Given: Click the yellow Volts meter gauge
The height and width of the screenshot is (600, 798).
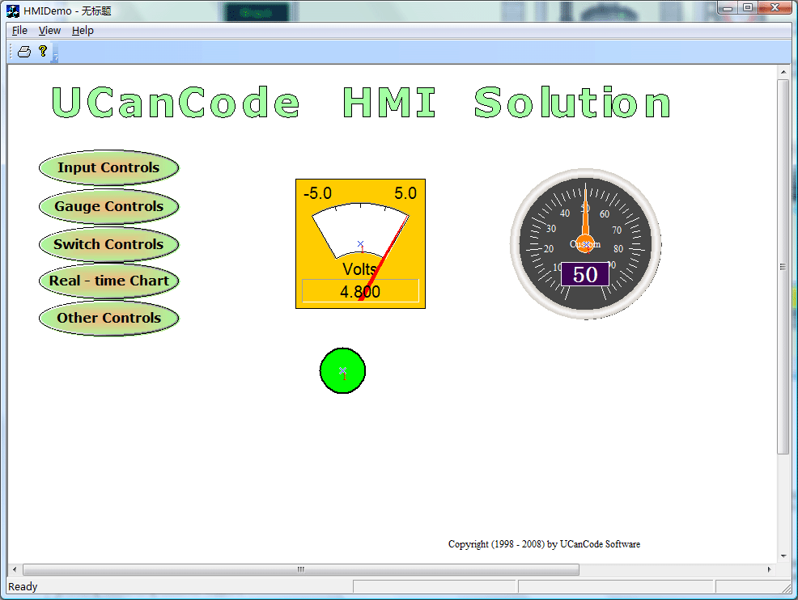Looking at the screenshot, I should pyautogui.click(x=360, y=243).
